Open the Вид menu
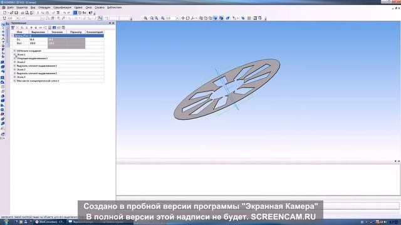The image size is (401, 225). point(33,7)
